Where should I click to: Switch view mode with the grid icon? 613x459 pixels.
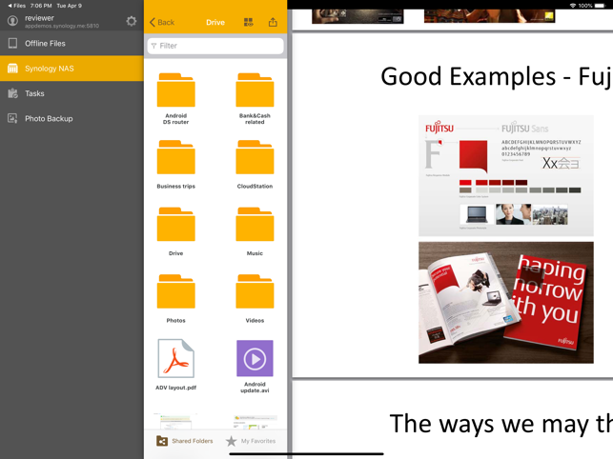(248, 22)
